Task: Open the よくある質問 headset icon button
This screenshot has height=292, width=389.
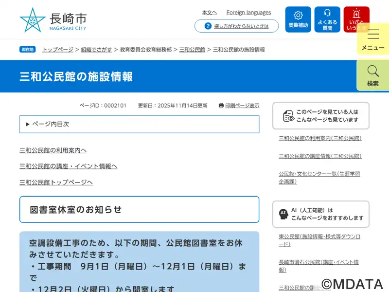Action: click(x=327, y=19)
